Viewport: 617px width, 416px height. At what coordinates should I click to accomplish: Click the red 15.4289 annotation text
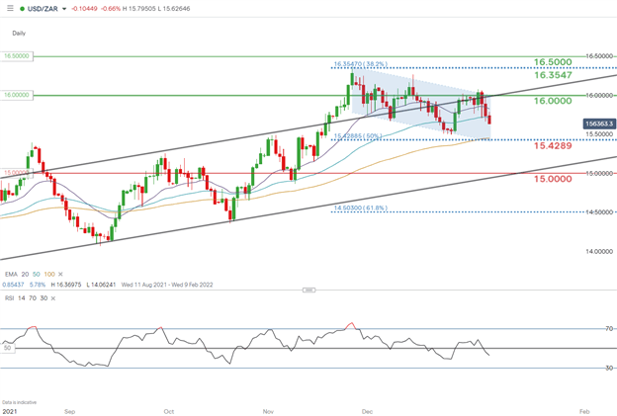coord(553,146)
